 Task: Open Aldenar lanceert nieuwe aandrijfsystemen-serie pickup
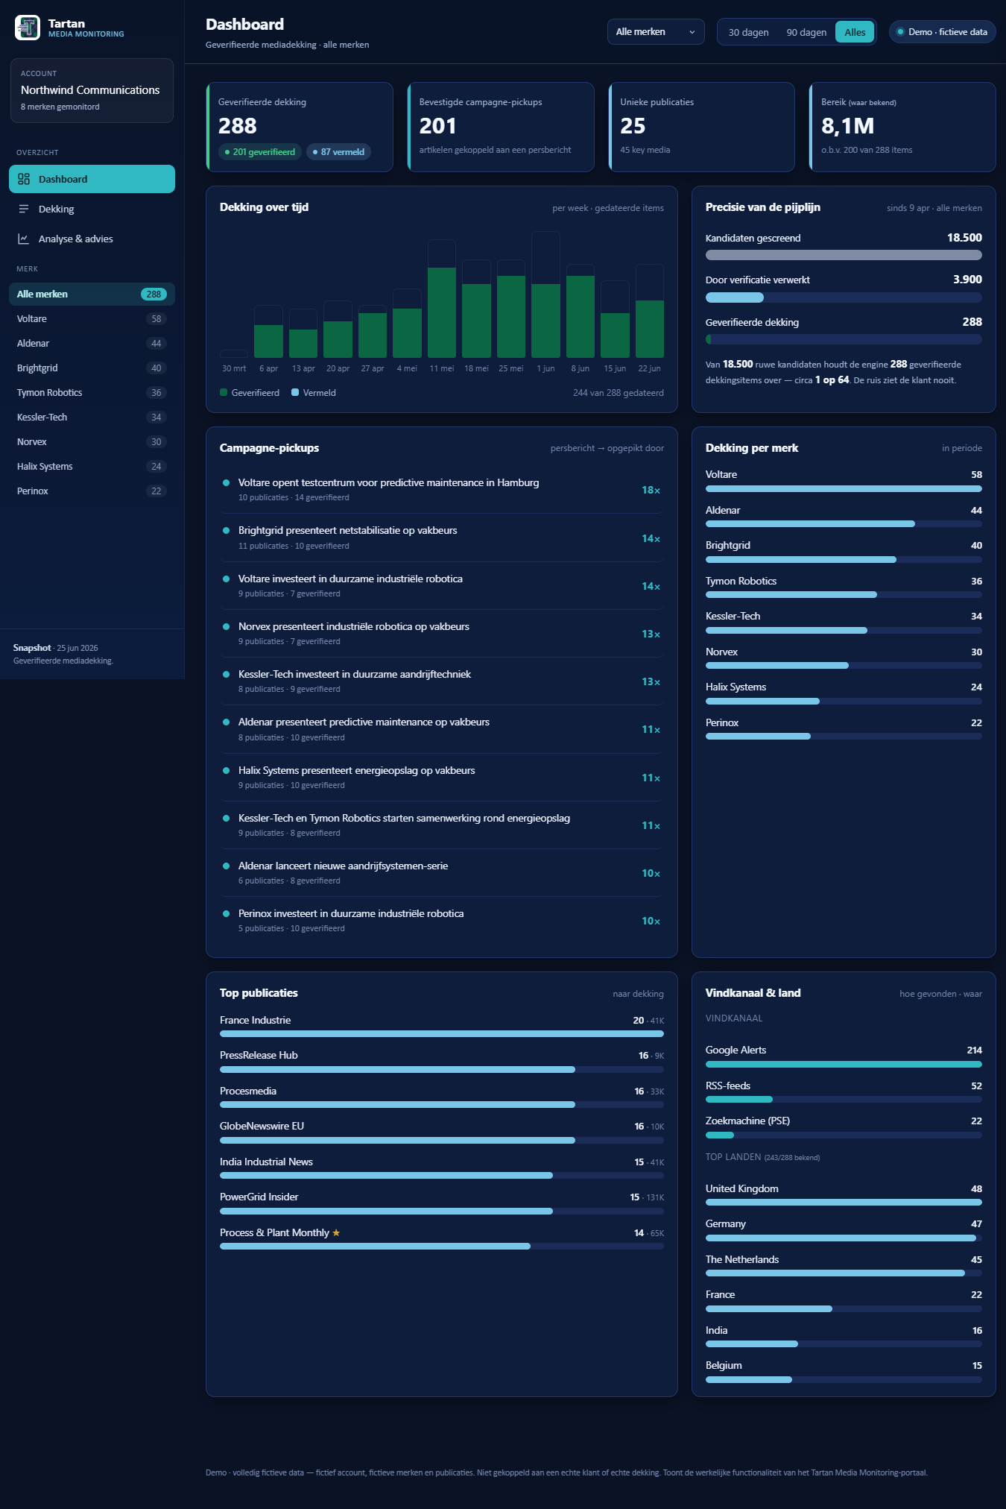[442, 873]
